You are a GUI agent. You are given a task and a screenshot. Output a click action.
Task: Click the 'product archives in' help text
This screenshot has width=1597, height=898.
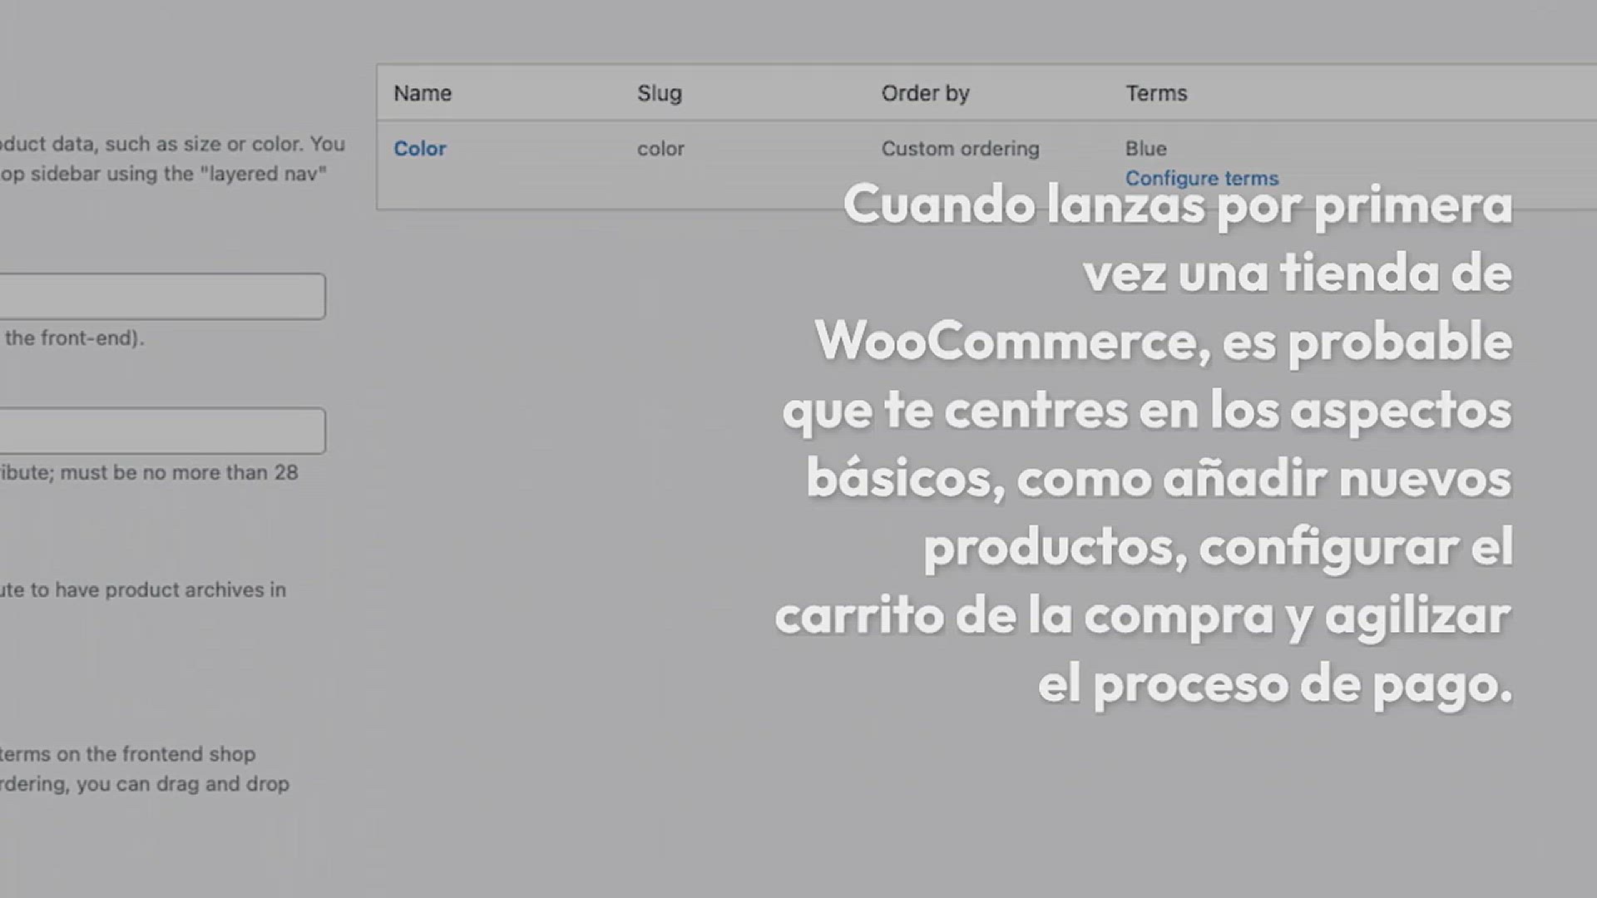(x=195, y=590)
